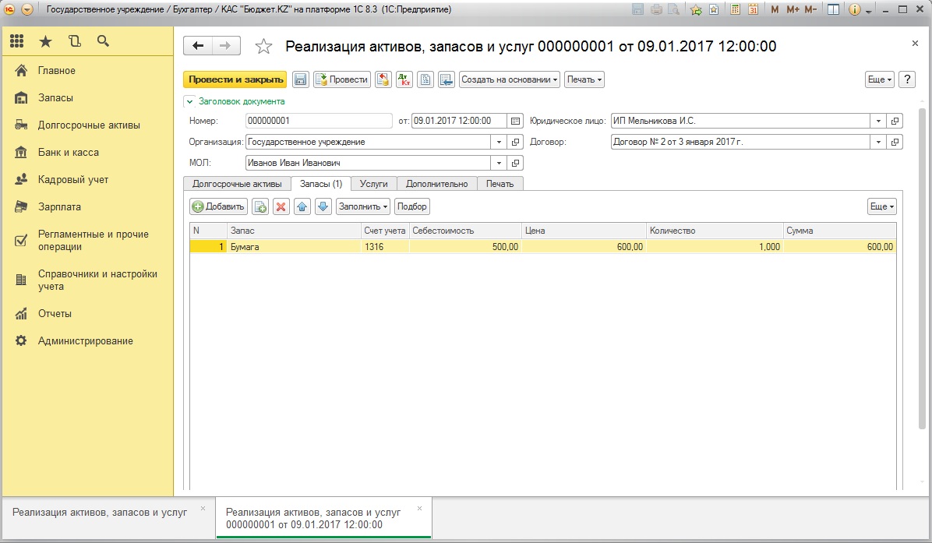Open the calendar icon in title bar
The height and width of the screenshot is (543, 932).
point(753,9)
